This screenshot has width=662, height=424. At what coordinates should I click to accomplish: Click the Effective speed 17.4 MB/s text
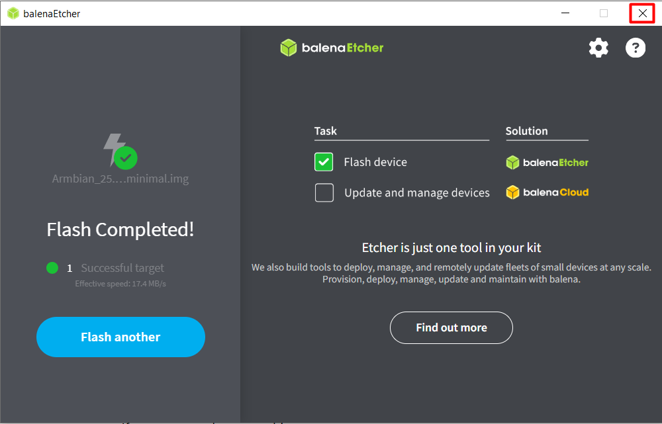120,284
